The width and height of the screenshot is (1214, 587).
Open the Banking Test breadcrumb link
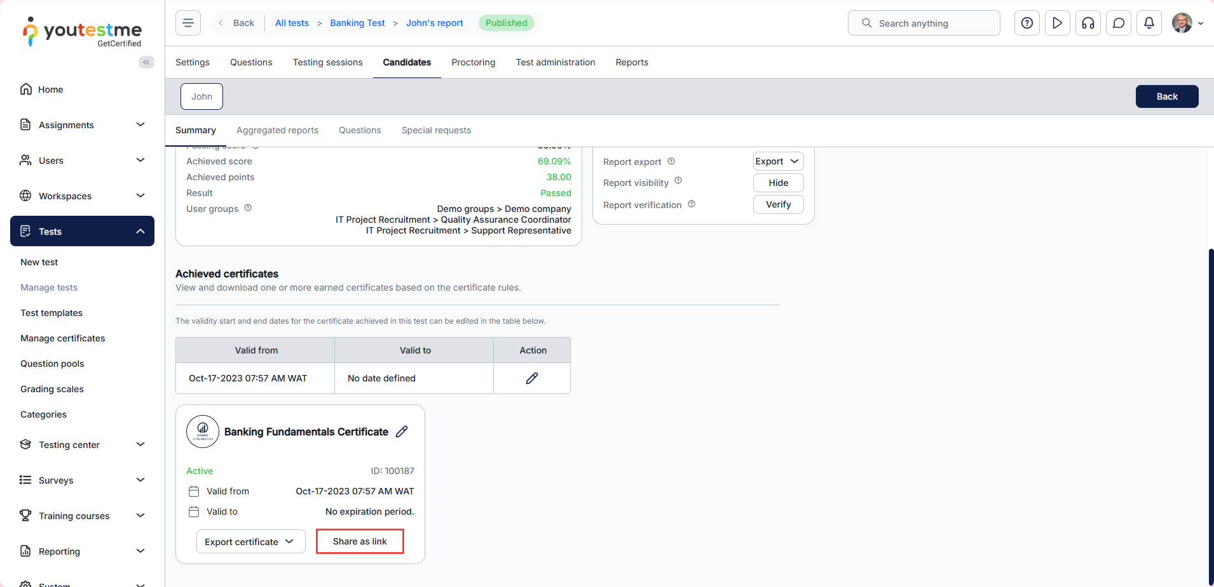pos(357,23)
